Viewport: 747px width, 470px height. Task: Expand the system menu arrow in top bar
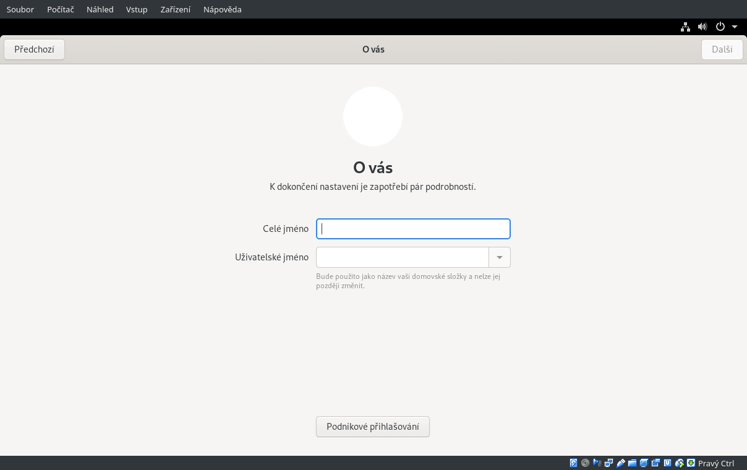tap(735, 27)
